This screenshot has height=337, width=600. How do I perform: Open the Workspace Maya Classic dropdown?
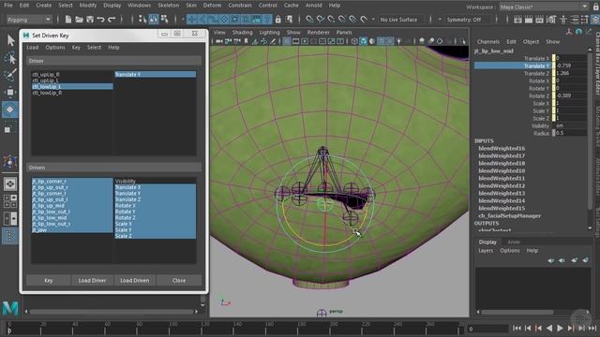544,7
